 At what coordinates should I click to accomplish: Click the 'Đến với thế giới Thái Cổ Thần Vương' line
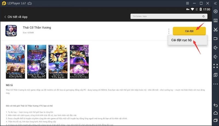point(29,106)
